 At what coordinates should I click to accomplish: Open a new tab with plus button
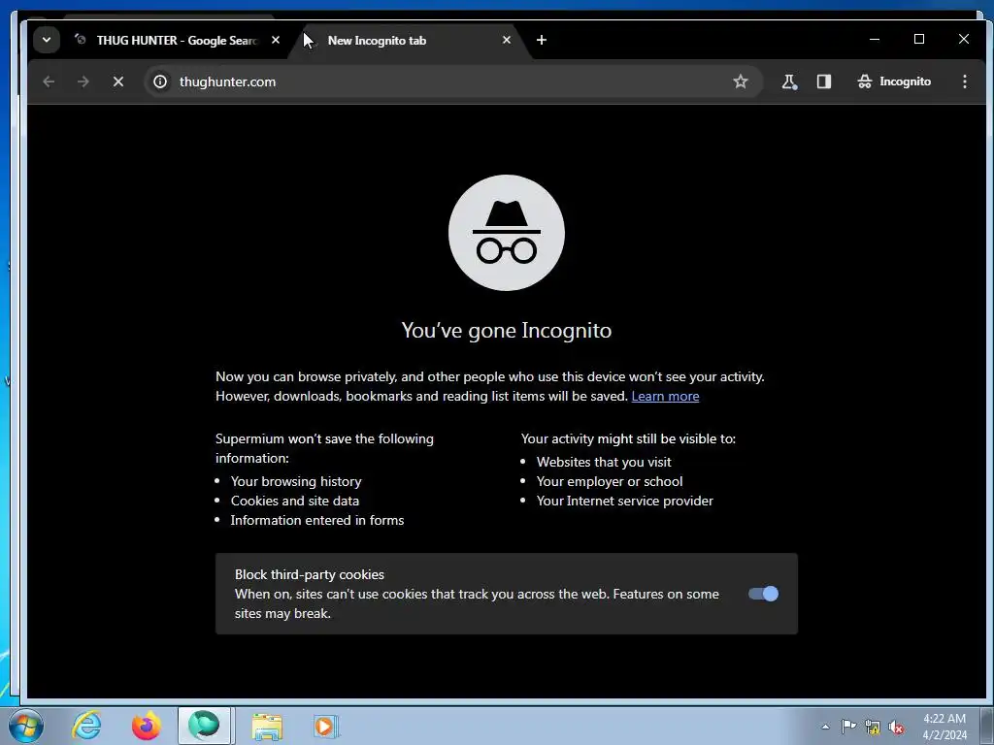pyautogui.click(x=542, y=40)
